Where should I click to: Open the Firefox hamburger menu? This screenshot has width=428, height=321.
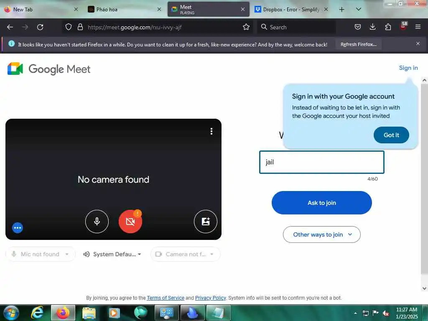[418, 27]
